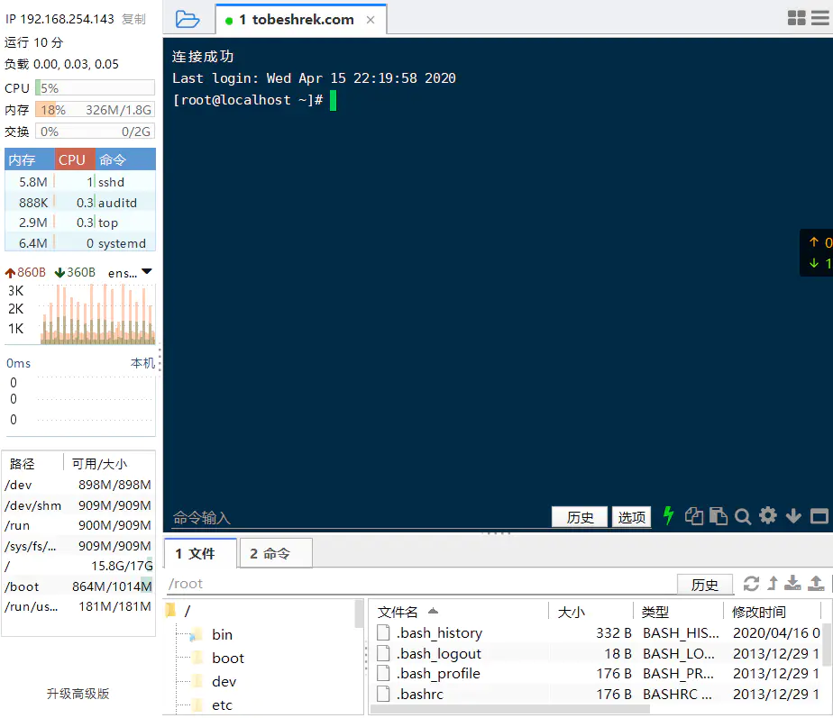Go up to parent directory arrow
Image resolution: width=833 pixels, height=718 pixels.
(x=773, y=584)
